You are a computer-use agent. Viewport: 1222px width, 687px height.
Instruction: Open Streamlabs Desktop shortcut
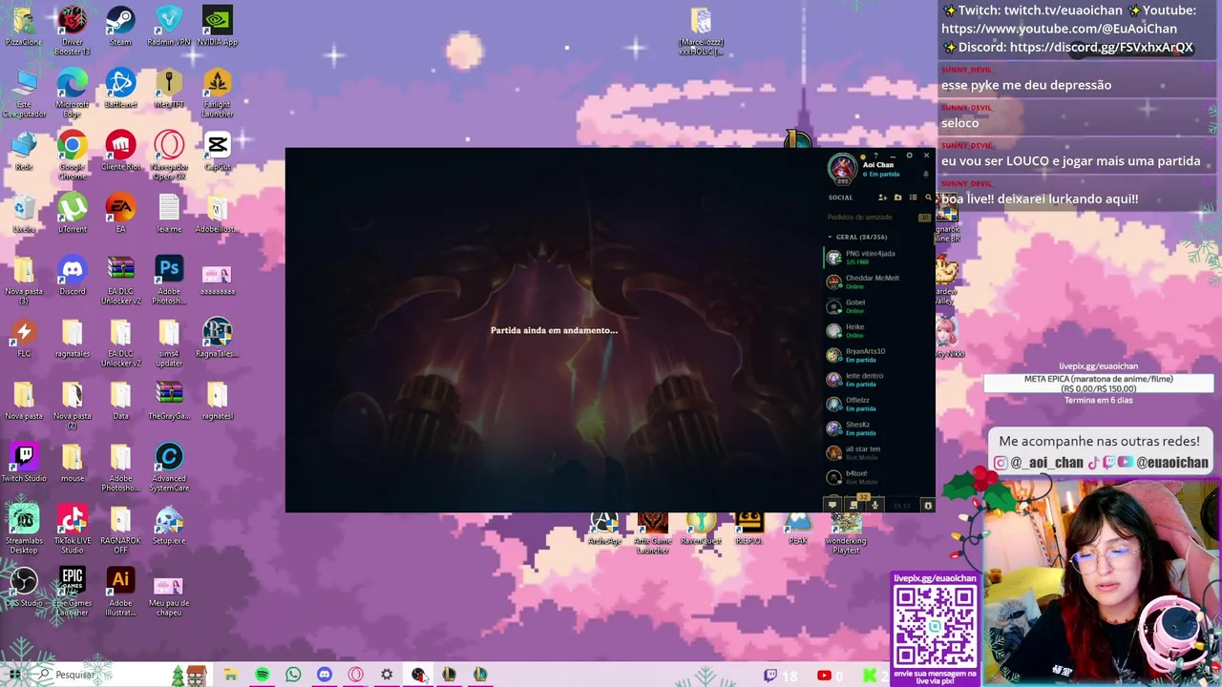(24, 529)
